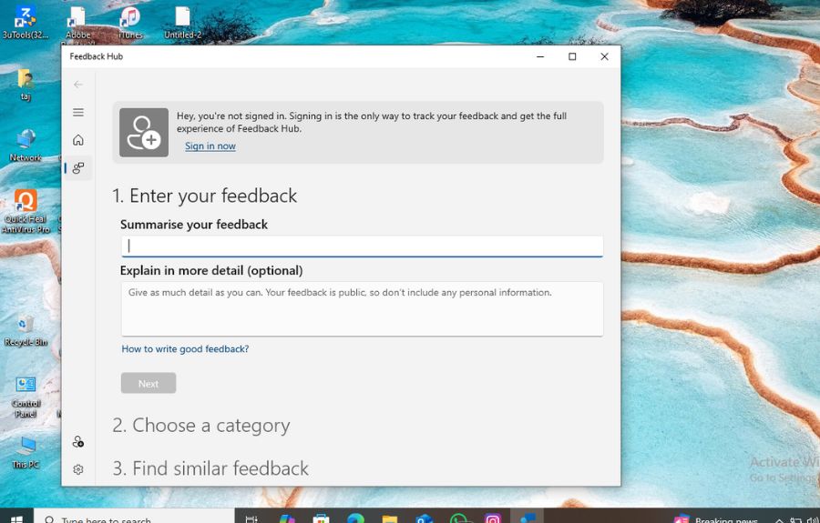Go to the Home page icon
820x523 pixels.
tap(78, 140)
